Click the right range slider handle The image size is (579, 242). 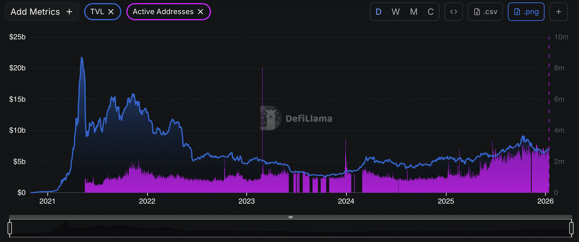click(x=571, y=228)
